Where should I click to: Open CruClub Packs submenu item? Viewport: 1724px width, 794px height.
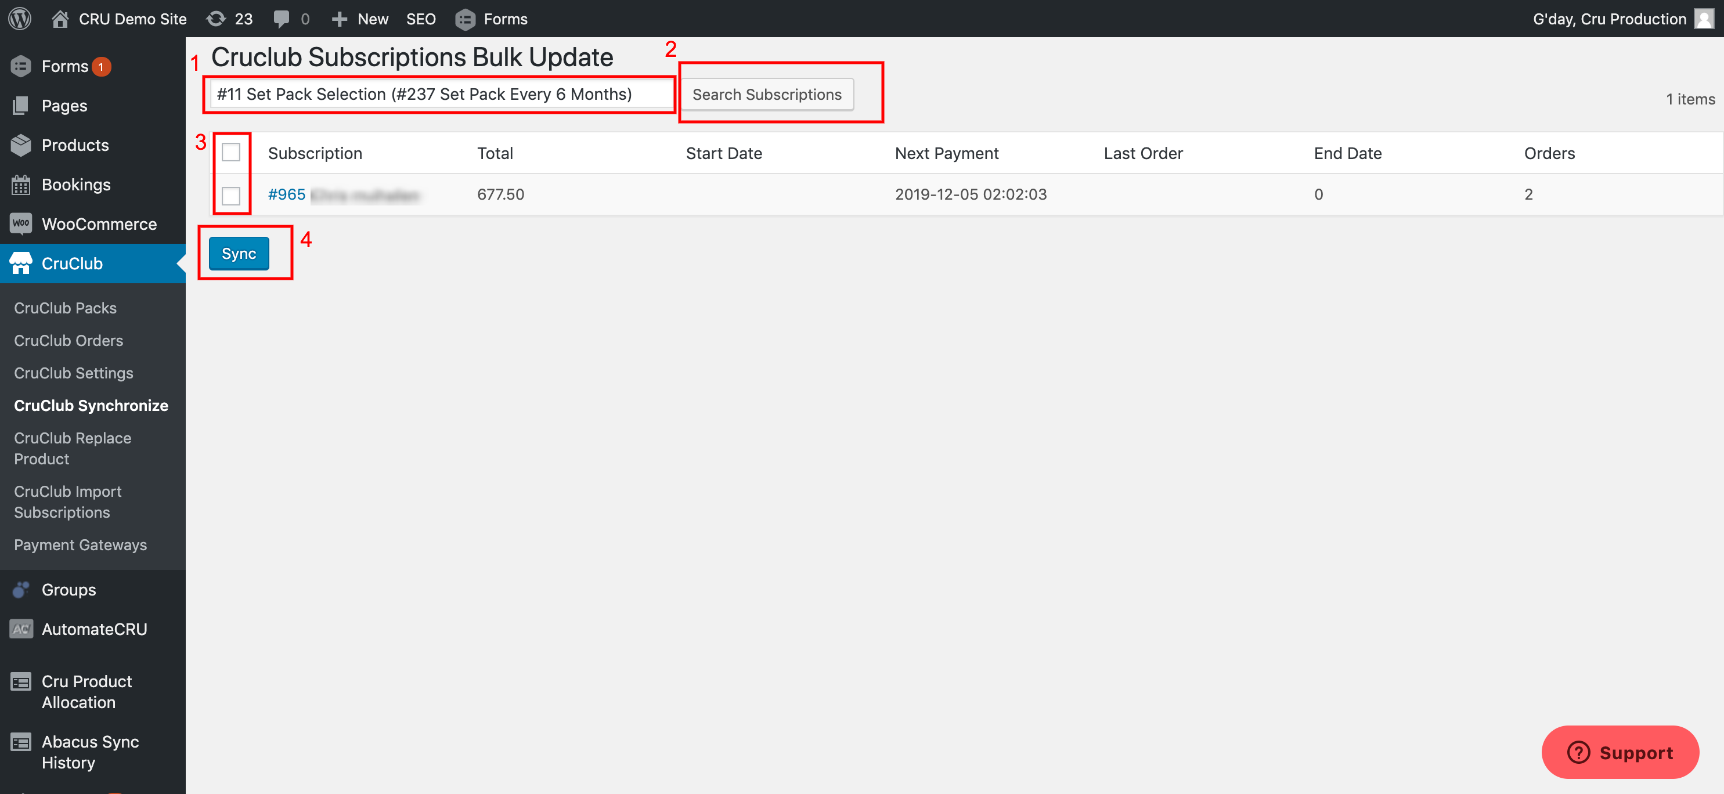click(x=66, y=308)
